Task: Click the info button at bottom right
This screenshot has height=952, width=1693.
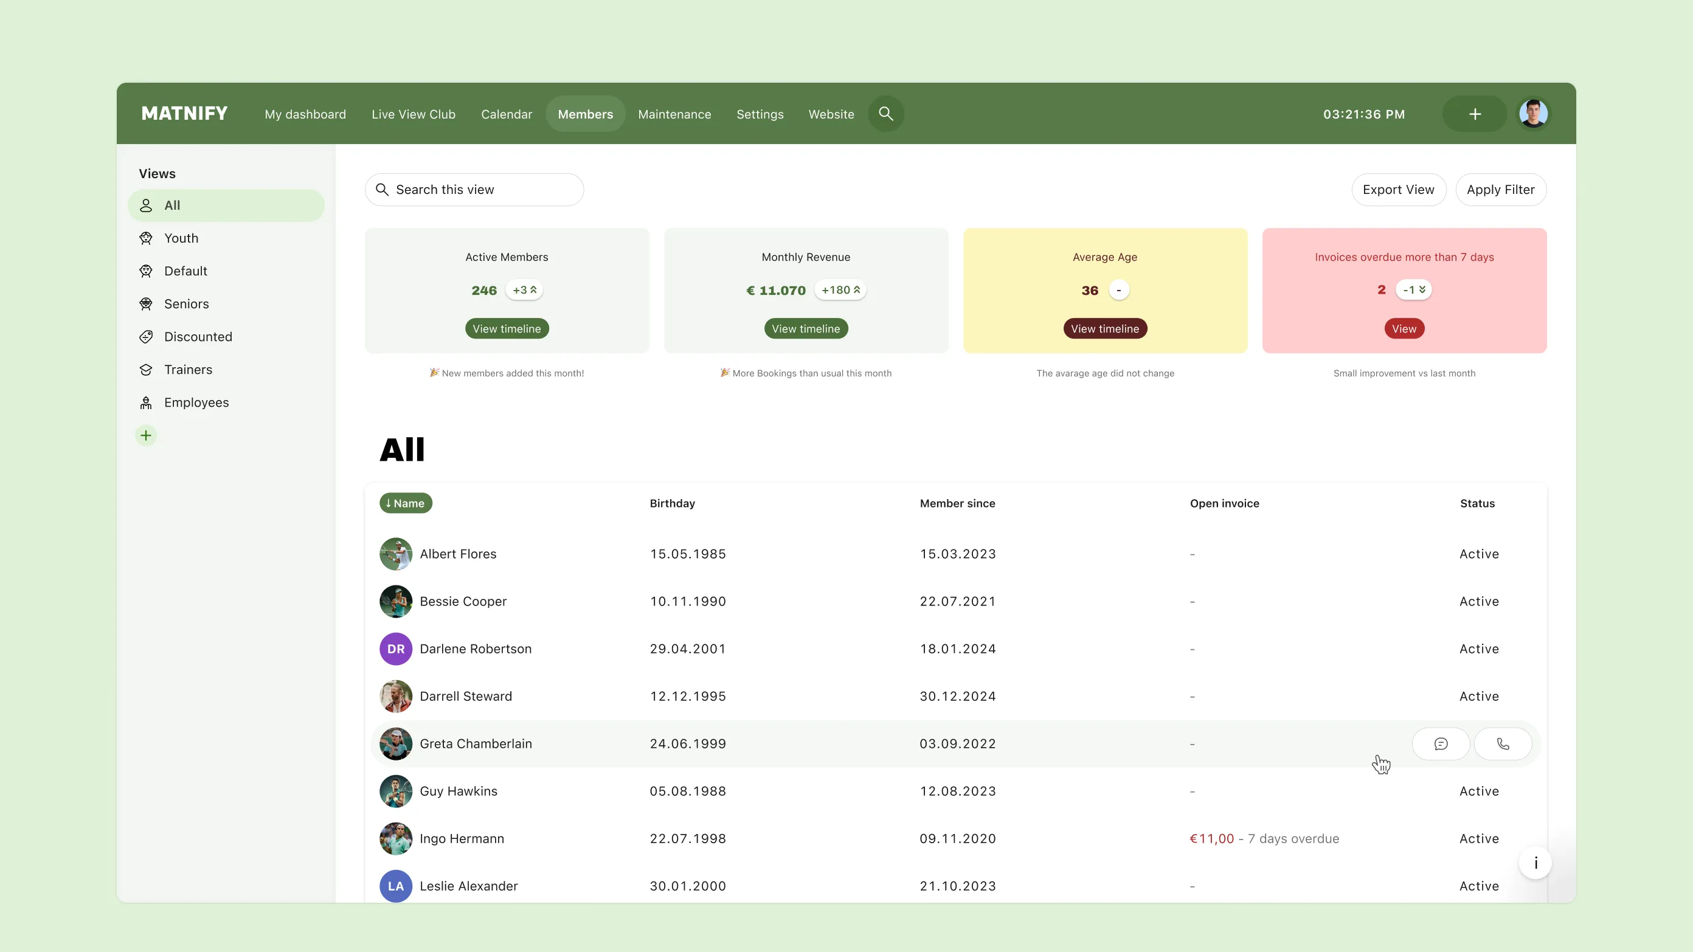Action: [1535, 863]
